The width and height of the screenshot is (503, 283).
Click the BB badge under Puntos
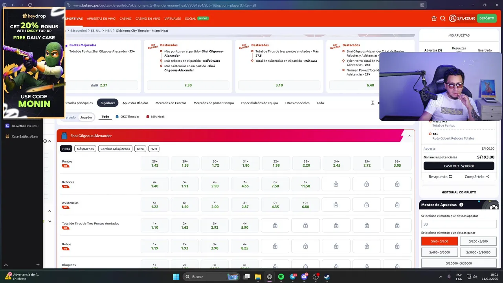[x=66, y=166]
